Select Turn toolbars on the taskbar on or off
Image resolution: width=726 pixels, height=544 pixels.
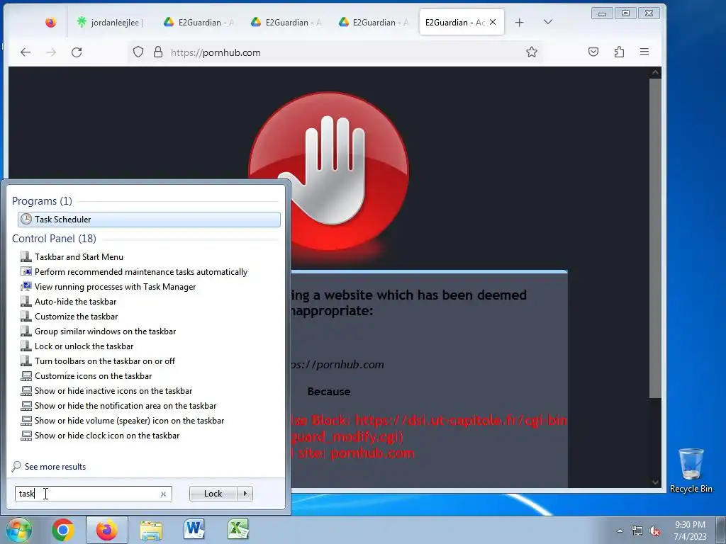105,361
